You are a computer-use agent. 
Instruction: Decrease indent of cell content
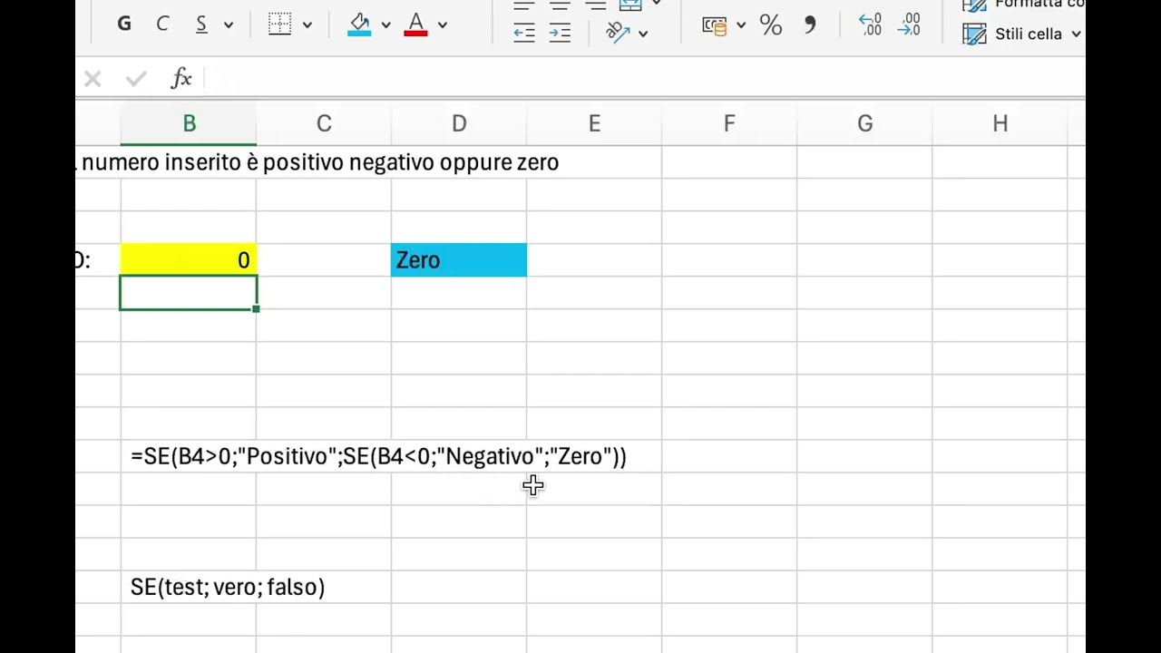tap(524, 34)
